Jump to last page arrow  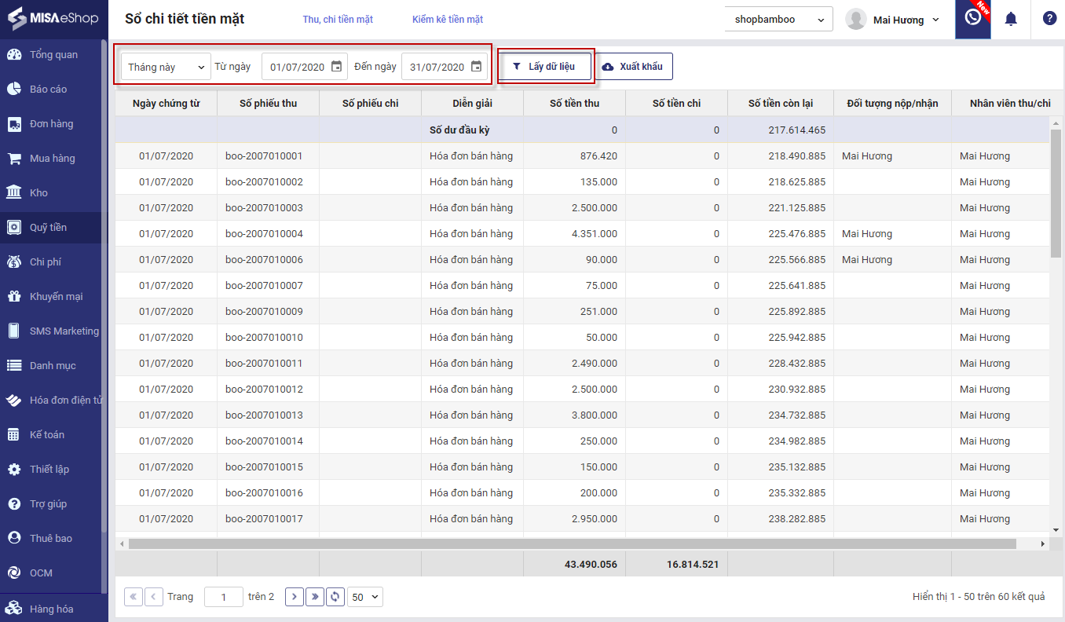tap(315, 597)
